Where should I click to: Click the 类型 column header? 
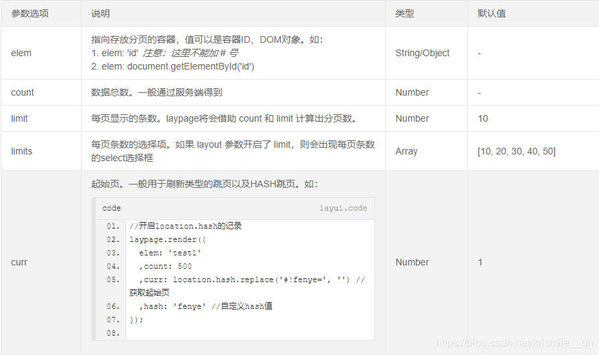point(404,14)
